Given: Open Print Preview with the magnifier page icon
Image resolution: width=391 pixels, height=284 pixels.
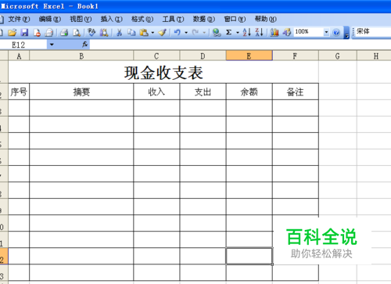Looking at the screenshot, I should [77, 32].
